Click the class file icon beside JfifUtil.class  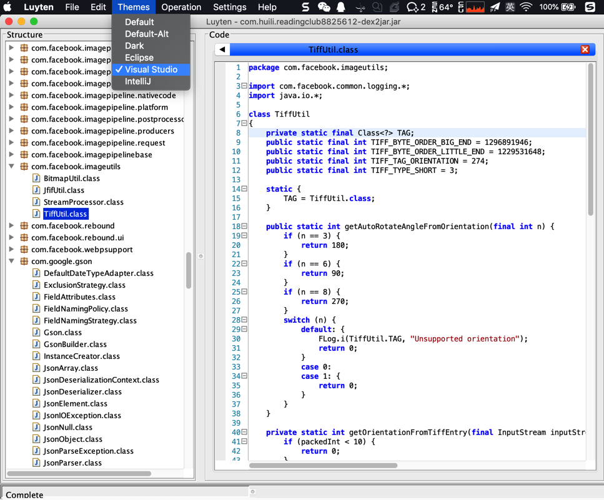coord(36,190)
